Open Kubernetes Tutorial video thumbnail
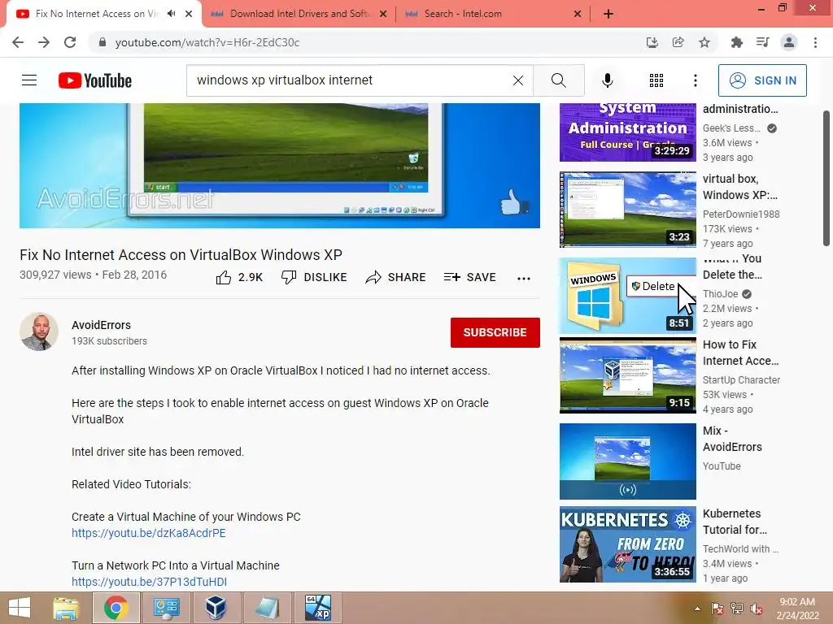This screenshot has height=624, width=833. [627, 544]
